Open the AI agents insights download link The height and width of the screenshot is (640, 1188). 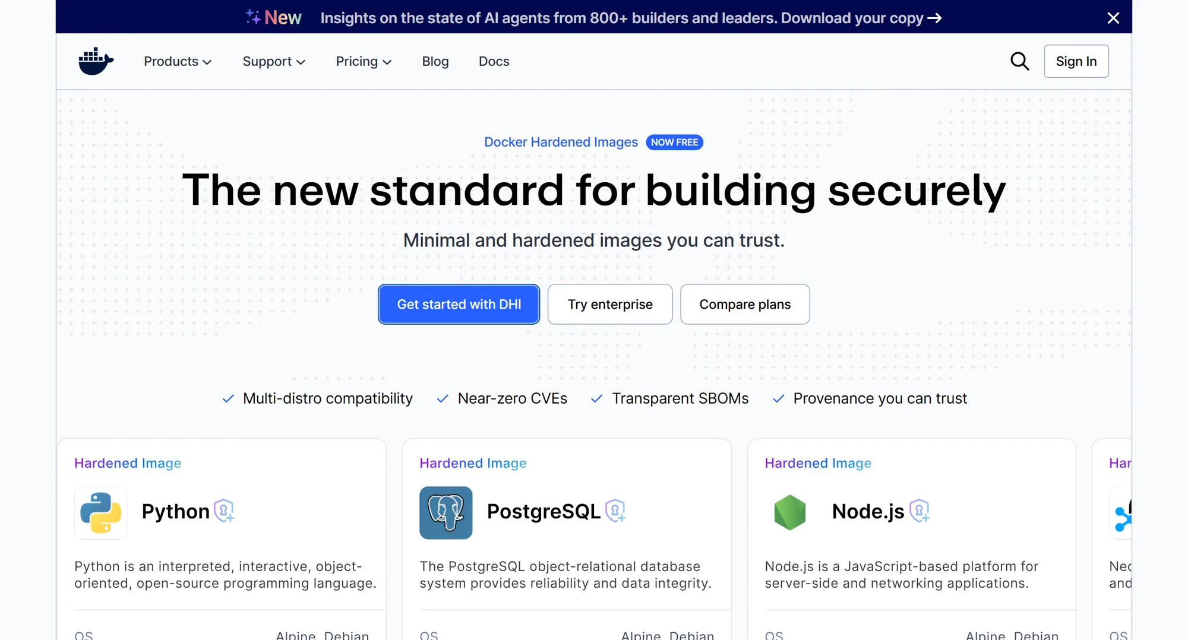(631, 18)
